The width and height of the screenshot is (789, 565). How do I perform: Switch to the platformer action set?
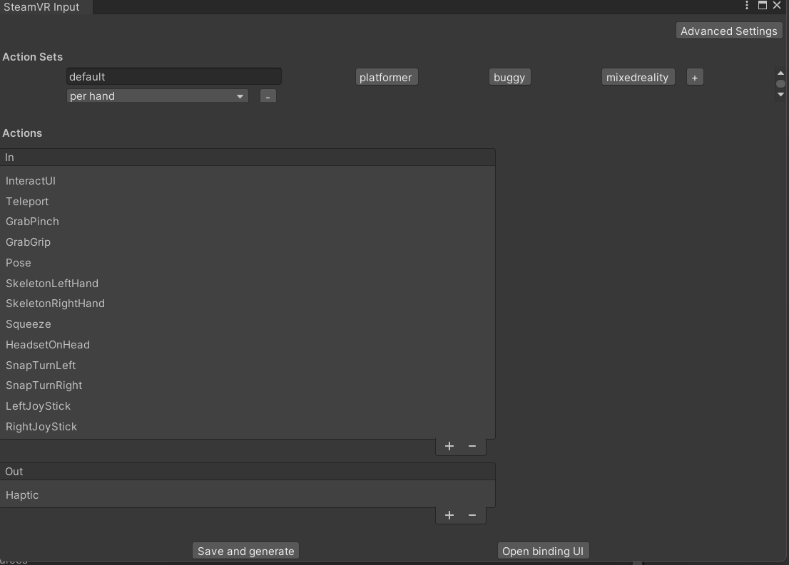pyautogui.click(x=387, y=76)
